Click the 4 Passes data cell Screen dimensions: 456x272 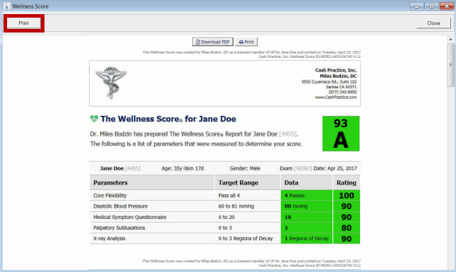click(306, 196)
